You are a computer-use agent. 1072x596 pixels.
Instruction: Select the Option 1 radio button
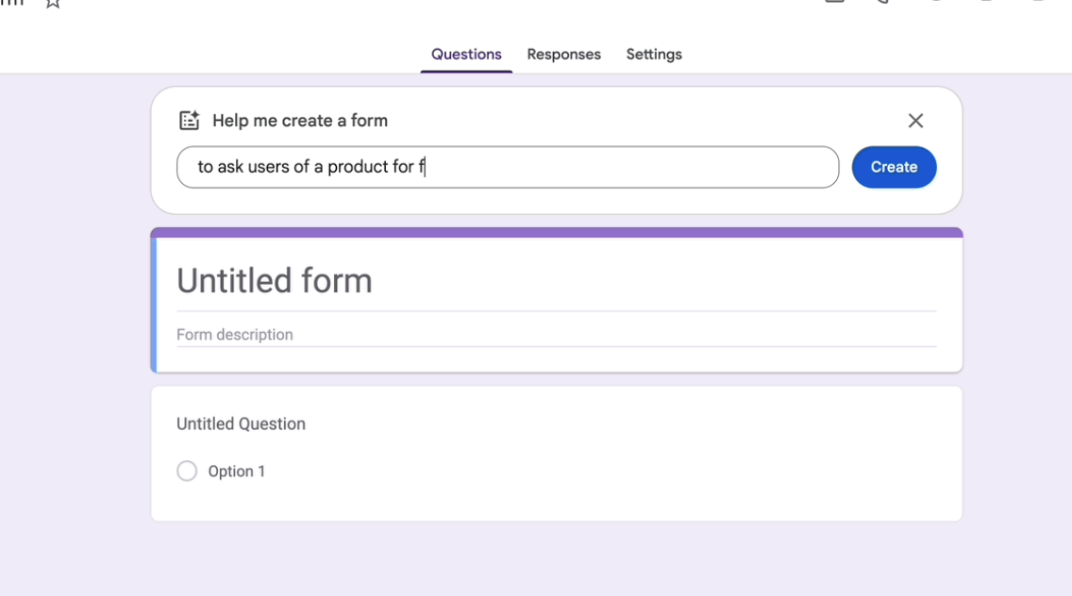tap(187, 472)
